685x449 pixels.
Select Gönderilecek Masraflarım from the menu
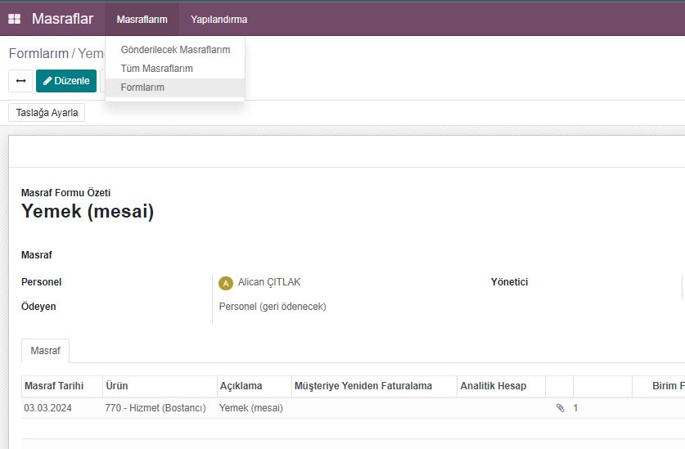[x=175, y=50]
